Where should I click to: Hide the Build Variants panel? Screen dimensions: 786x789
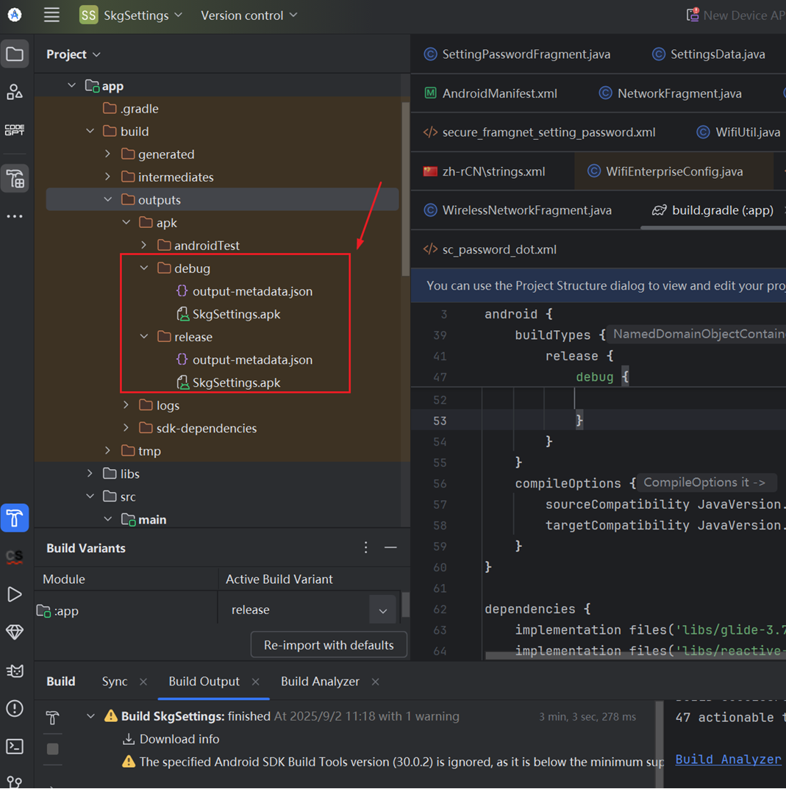click(x=390, y=548)
